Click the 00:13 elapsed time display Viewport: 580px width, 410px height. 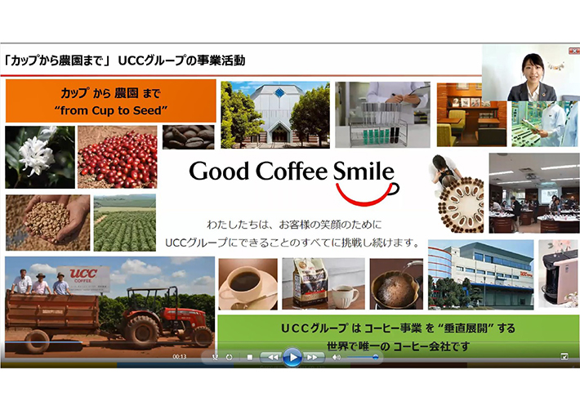(180, 357)
